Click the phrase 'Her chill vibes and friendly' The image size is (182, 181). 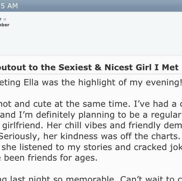[x=104, y=125]
